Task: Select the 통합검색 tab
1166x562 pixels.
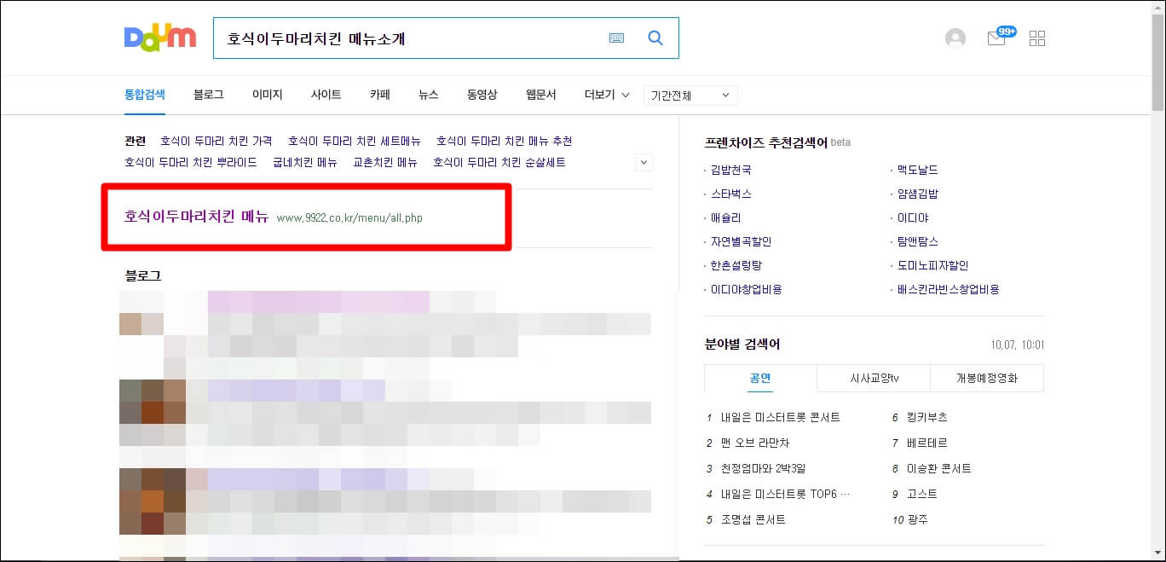Action: [145, 95]
